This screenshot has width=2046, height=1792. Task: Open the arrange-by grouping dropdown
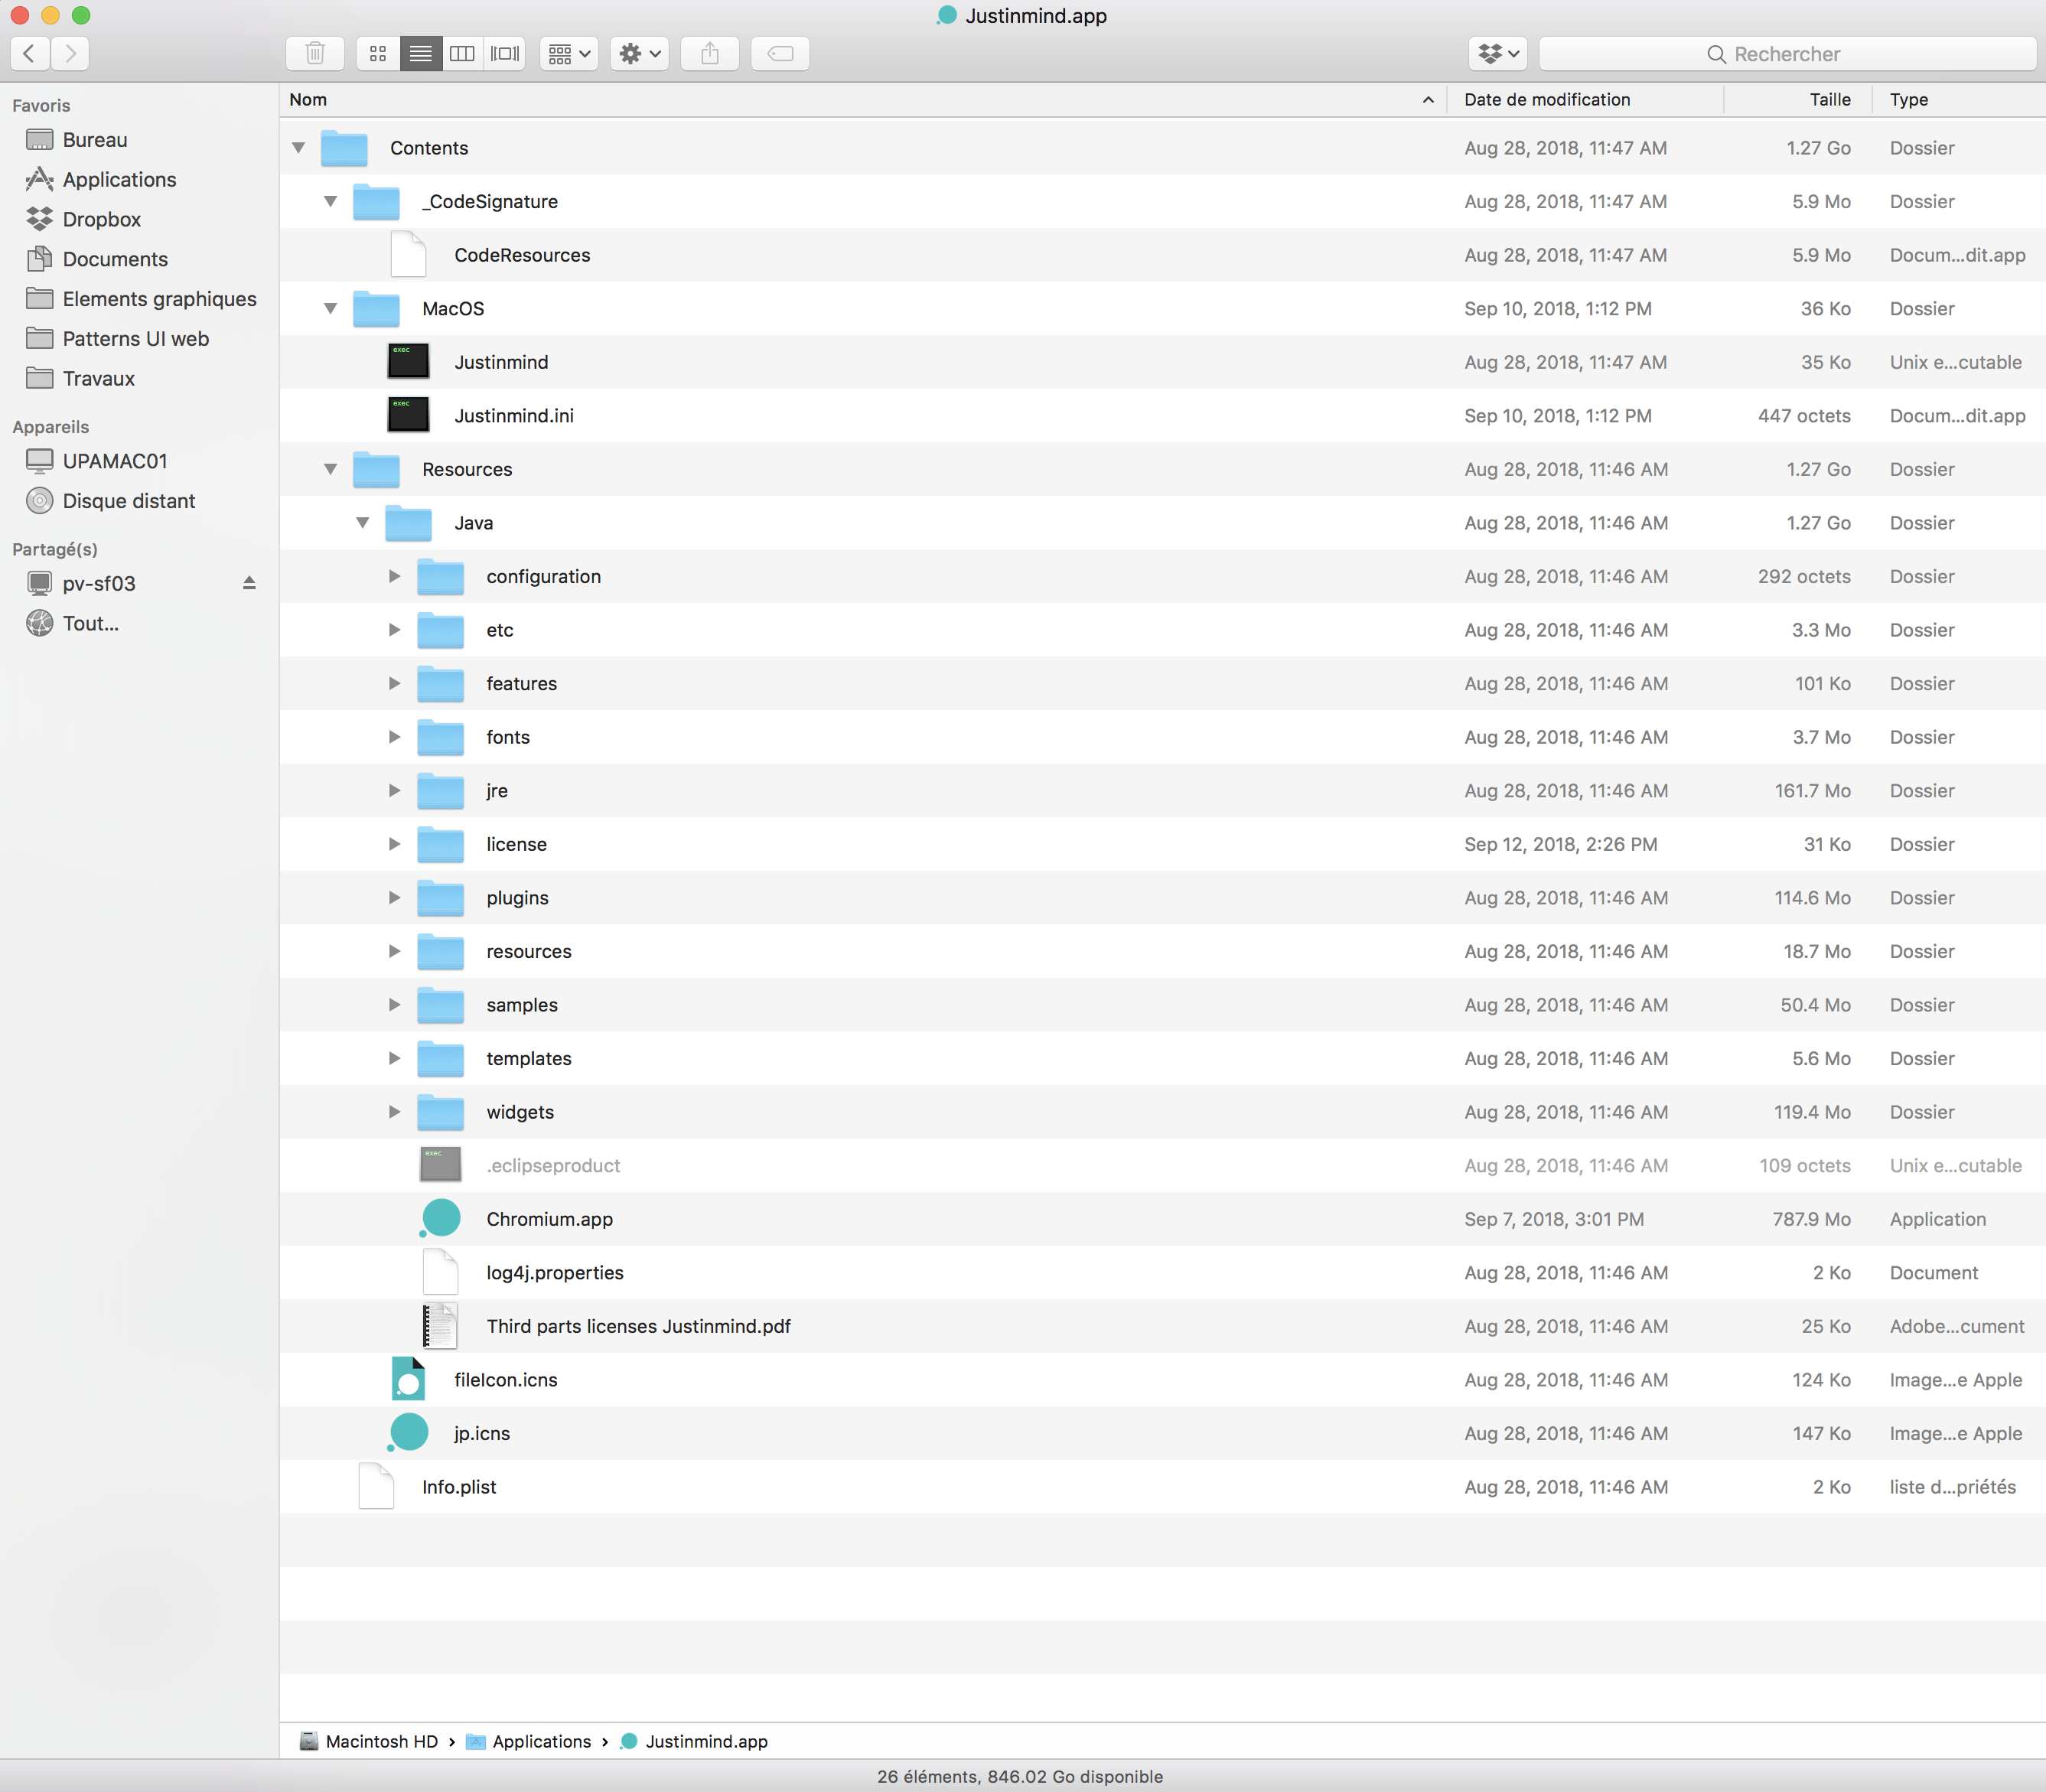(x=570, y=54)
